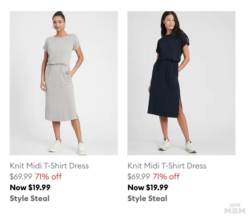Click the sneakers on the right model

point(178,145)
